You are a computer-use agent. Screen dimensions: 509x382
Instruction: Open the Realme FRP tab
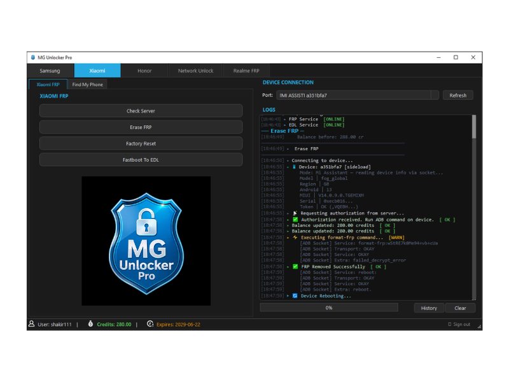point(246,71)
